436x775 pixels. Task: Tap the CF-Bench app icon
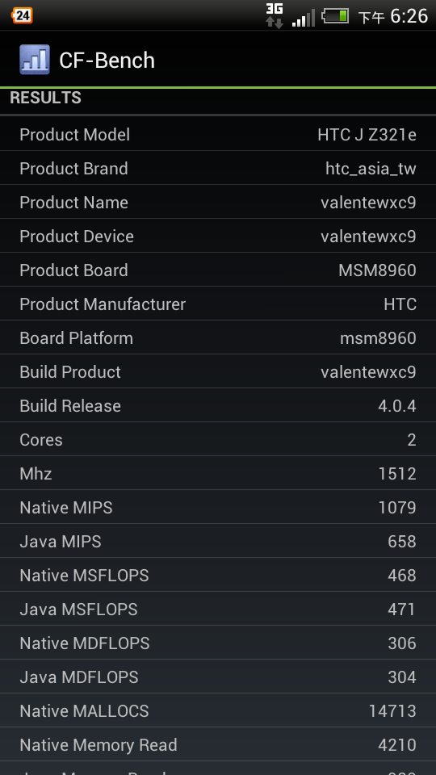click(x=35, y=60)
